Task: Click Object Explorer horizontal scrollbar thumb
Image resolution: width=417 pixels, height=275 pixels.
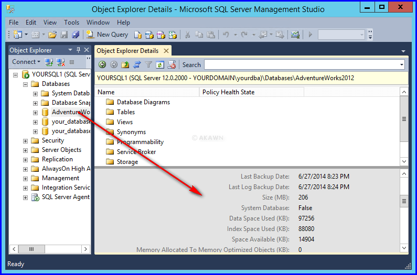Action: coord(31,249)
